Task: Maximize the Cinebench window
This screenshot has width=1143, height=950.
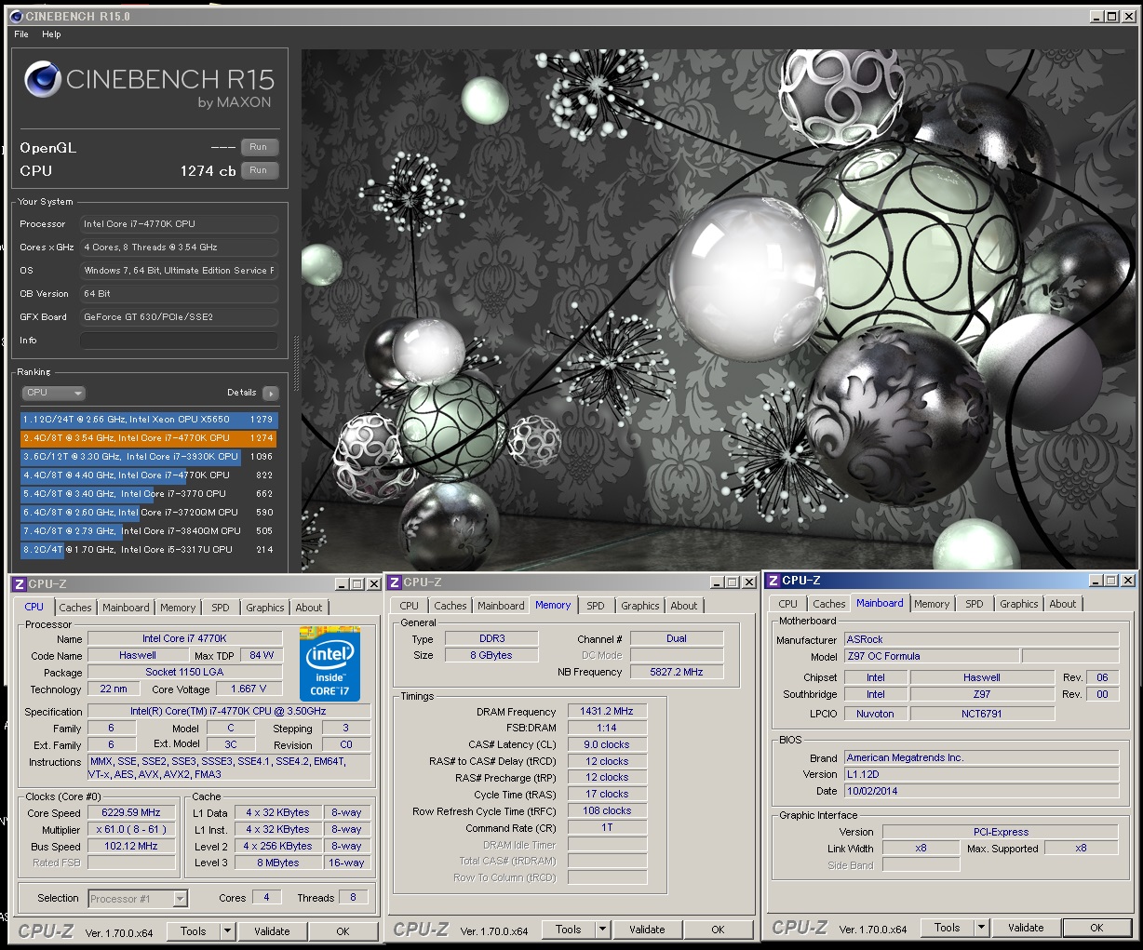Action: [1111, 16]
